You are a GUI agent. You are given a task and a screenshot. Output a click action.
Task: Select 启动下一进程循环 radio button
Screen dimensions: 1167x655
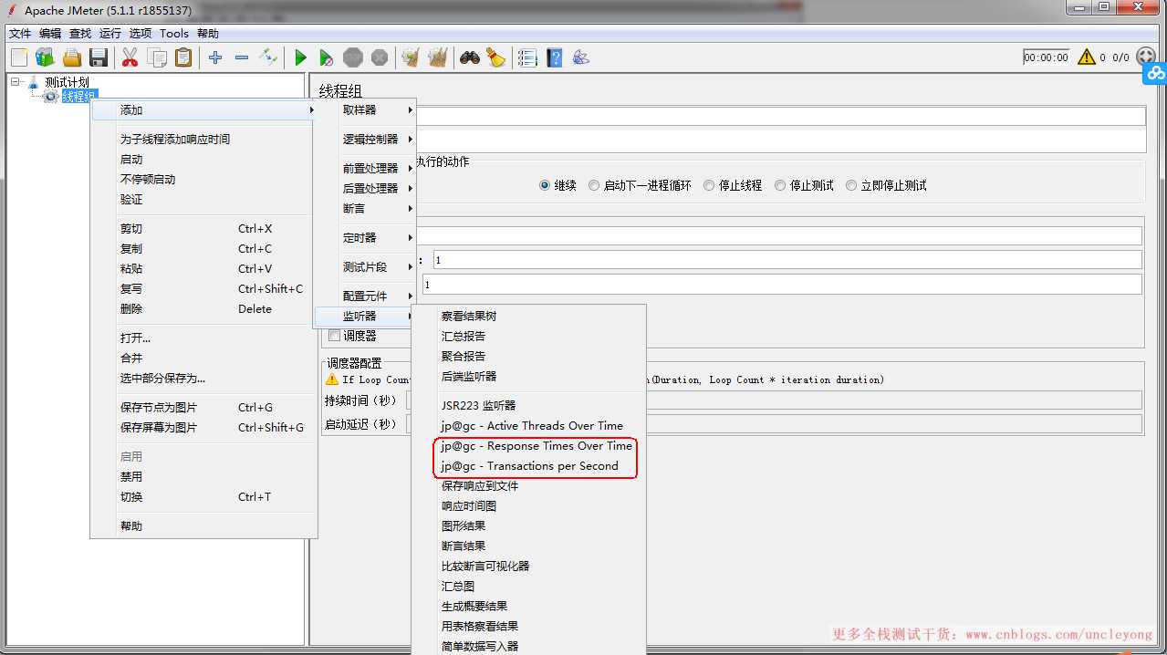coord(594,185)
